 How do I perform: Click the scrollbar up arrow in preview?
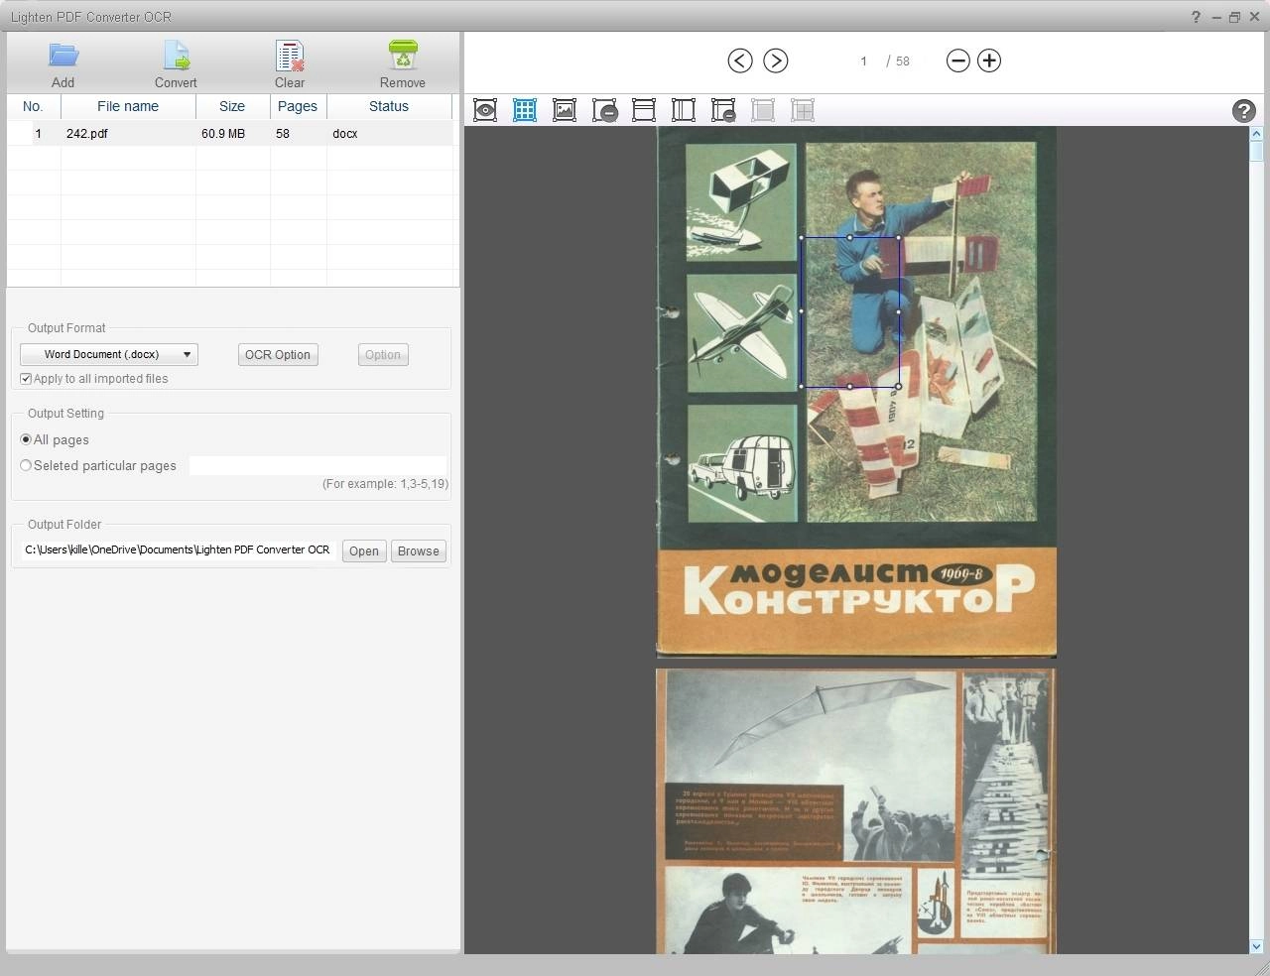(x=1256, y=133)
